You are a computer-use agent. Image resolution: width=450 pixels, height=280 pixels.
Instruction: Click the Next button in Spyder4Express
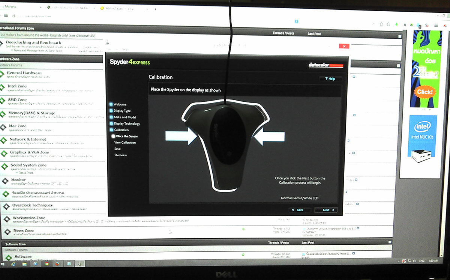click(x=326, y=210)
